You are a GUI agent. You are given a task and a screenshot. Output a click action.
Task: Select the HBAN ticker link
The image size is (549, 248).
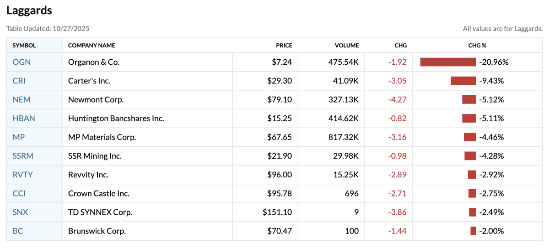point(24,118)
